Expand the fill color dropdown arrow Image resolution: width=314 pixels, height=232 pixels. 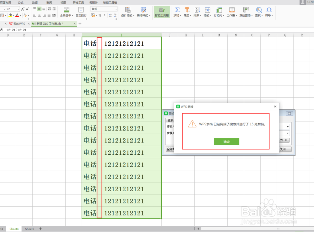click(x=14, y=15)
